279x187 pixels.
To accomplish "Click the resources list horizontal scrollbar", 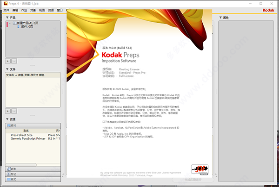I will point(21,165).
